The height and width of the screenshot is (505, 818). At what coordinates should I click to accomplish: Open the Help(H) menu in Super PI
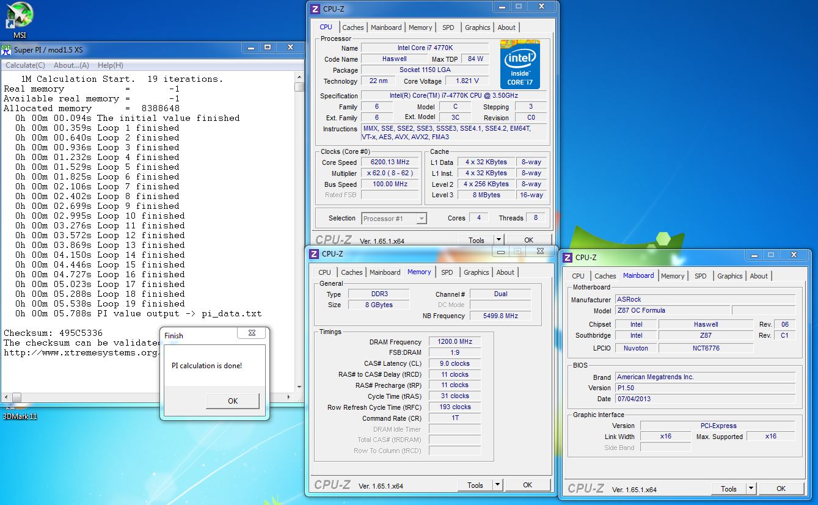[111, 65]
